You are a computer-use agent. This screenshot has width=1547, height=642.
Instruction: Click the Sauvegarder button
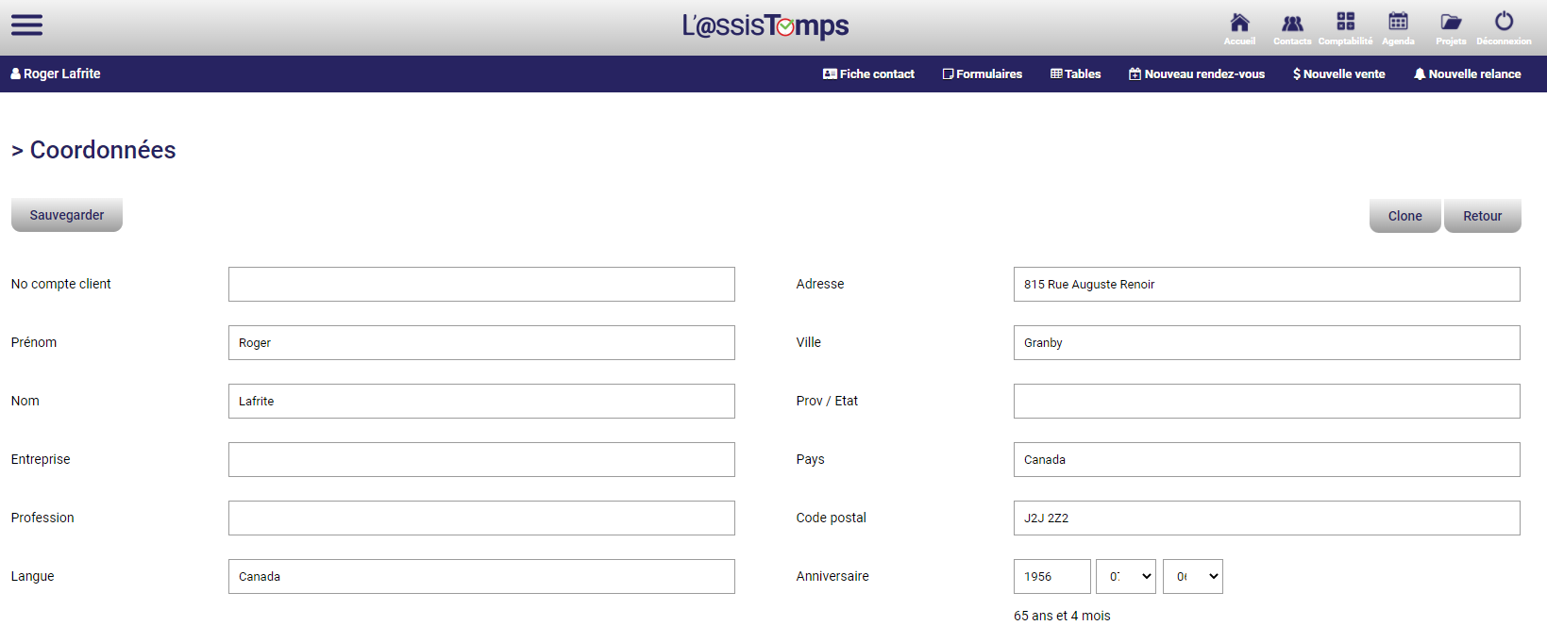[x=66, y=214]
